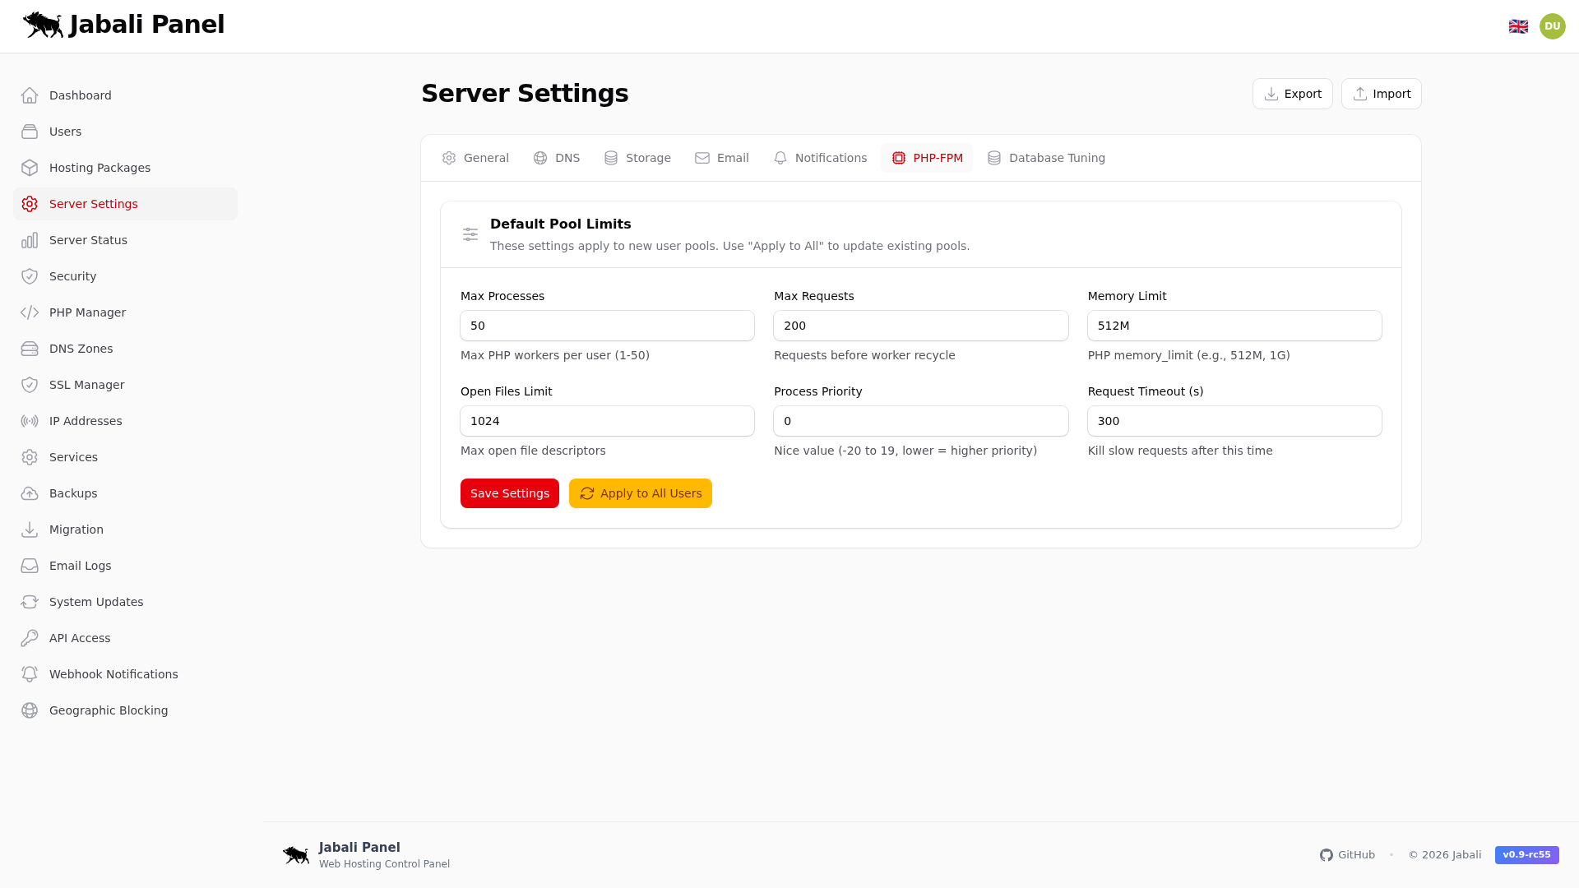
Task: Click the Save Settings button
Action: coord(509,493)
